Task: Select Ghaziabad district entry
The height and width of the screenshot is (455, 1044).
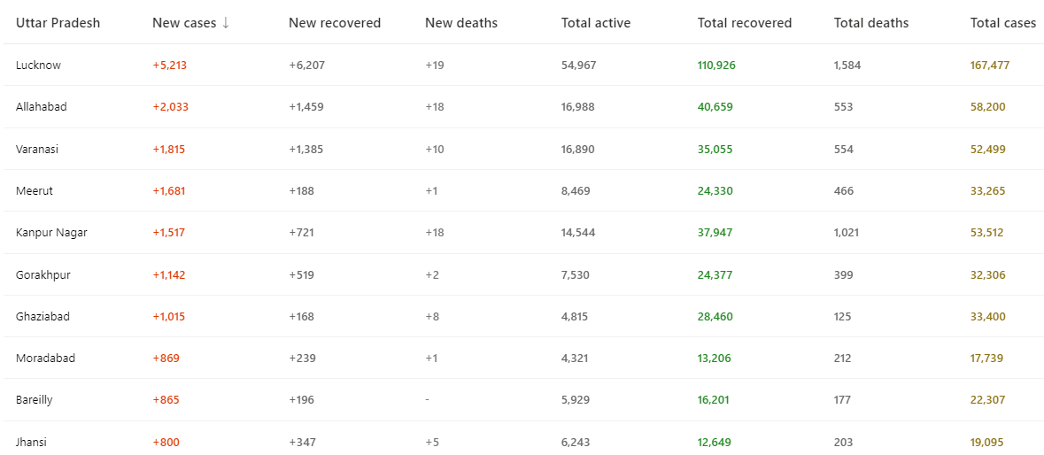Action: [x=43, y=316]
